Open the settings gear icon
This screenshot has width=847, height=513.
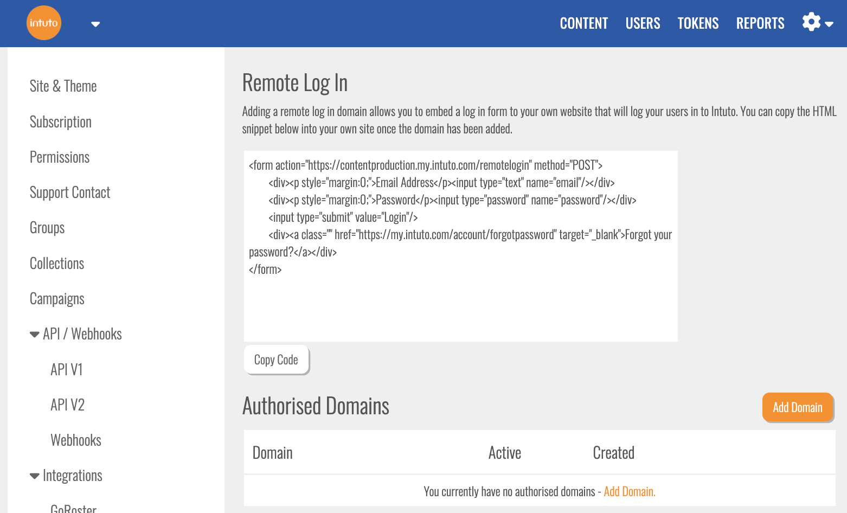pos(812,23)
